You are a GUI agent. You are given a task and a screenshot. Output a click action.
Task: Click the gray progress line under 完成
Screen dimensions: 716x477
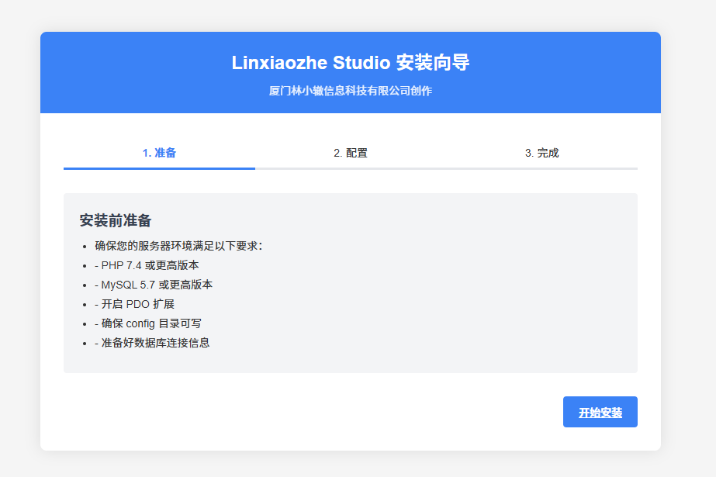click(x=541, y=168)
